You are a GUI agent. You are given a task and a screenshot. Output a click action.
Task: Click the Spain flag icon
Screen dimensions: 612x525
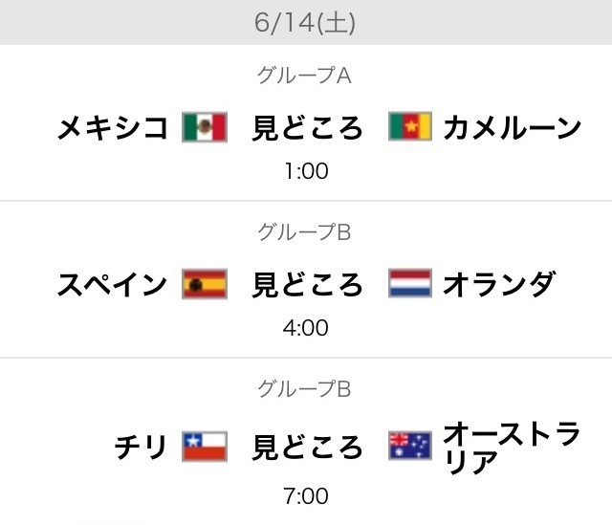[204, 284]
